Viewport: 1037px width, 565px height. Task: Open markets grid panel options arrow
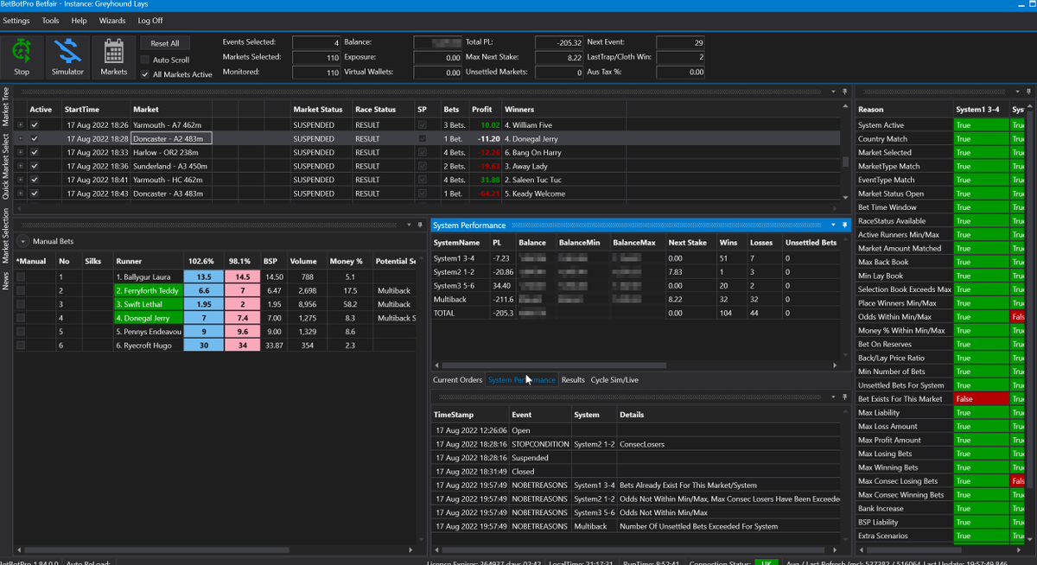(x=832, y=91)
